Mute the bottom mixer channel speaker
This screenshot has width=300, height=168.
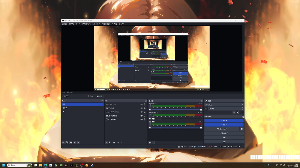(150, 128)
